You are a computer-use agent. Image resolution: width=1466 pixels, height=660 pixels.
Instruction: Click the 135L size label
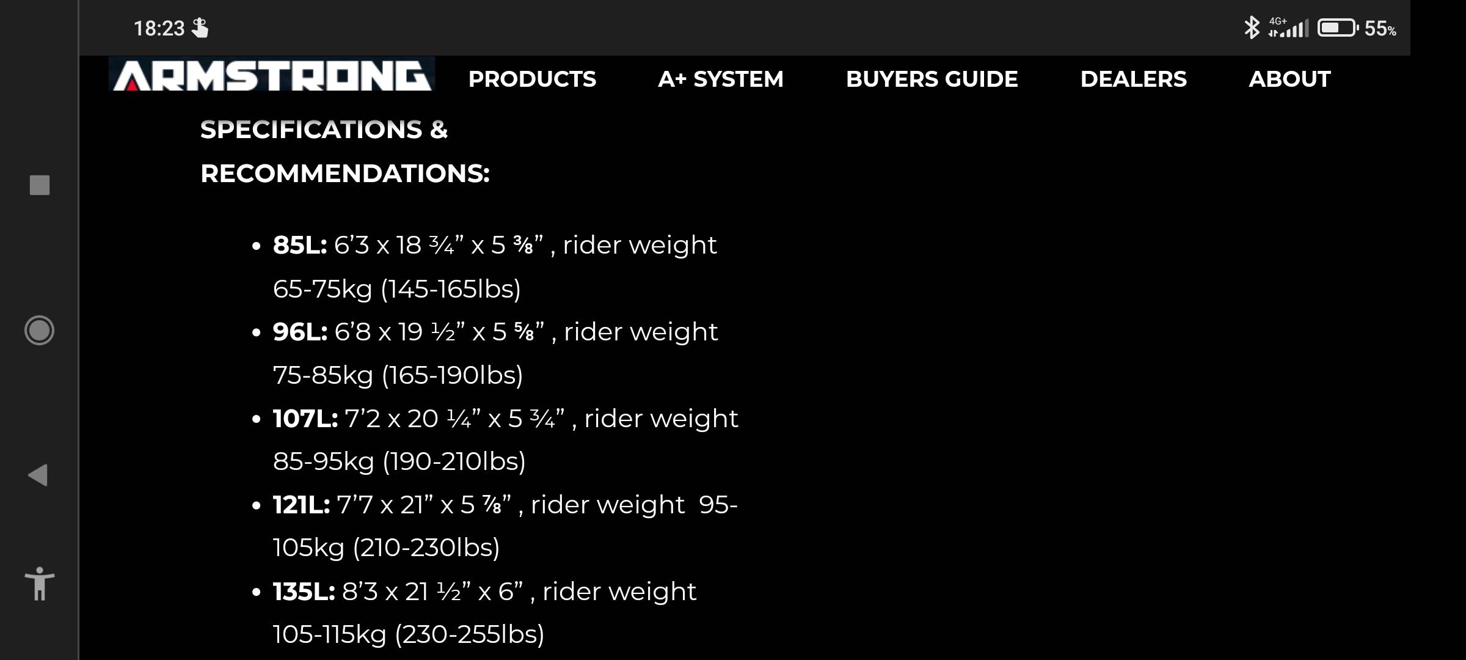(x=304, y=592)
